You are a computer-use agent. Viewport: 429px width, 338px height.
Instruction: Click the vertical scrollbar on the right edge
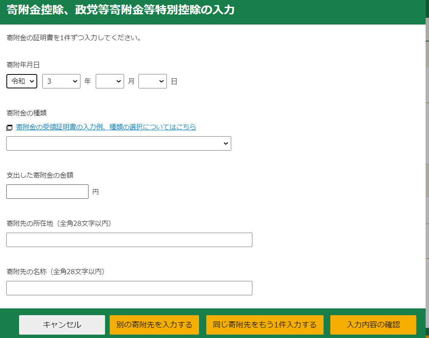point(427,169)
